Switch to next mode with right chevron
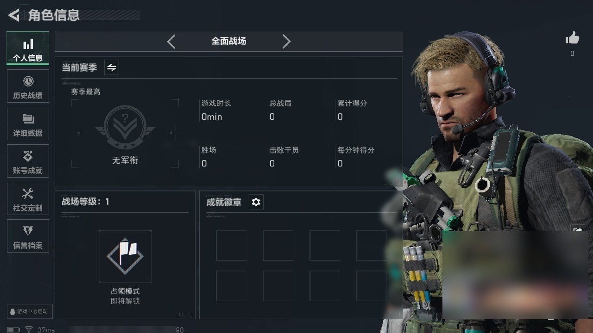593x333 pixels. click(x=286, y=42)
